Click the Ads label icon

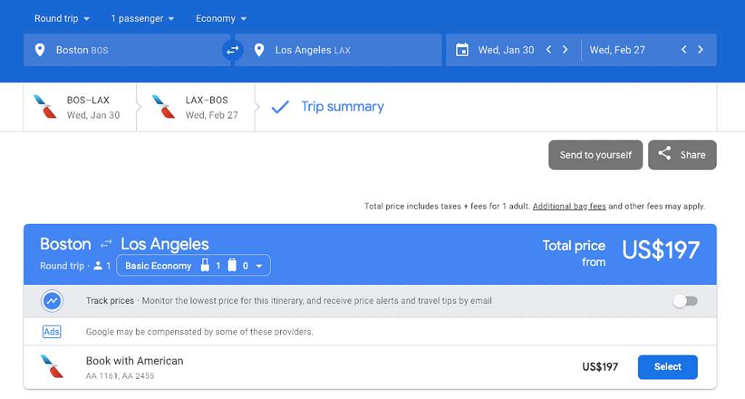[x=52, y=331]
